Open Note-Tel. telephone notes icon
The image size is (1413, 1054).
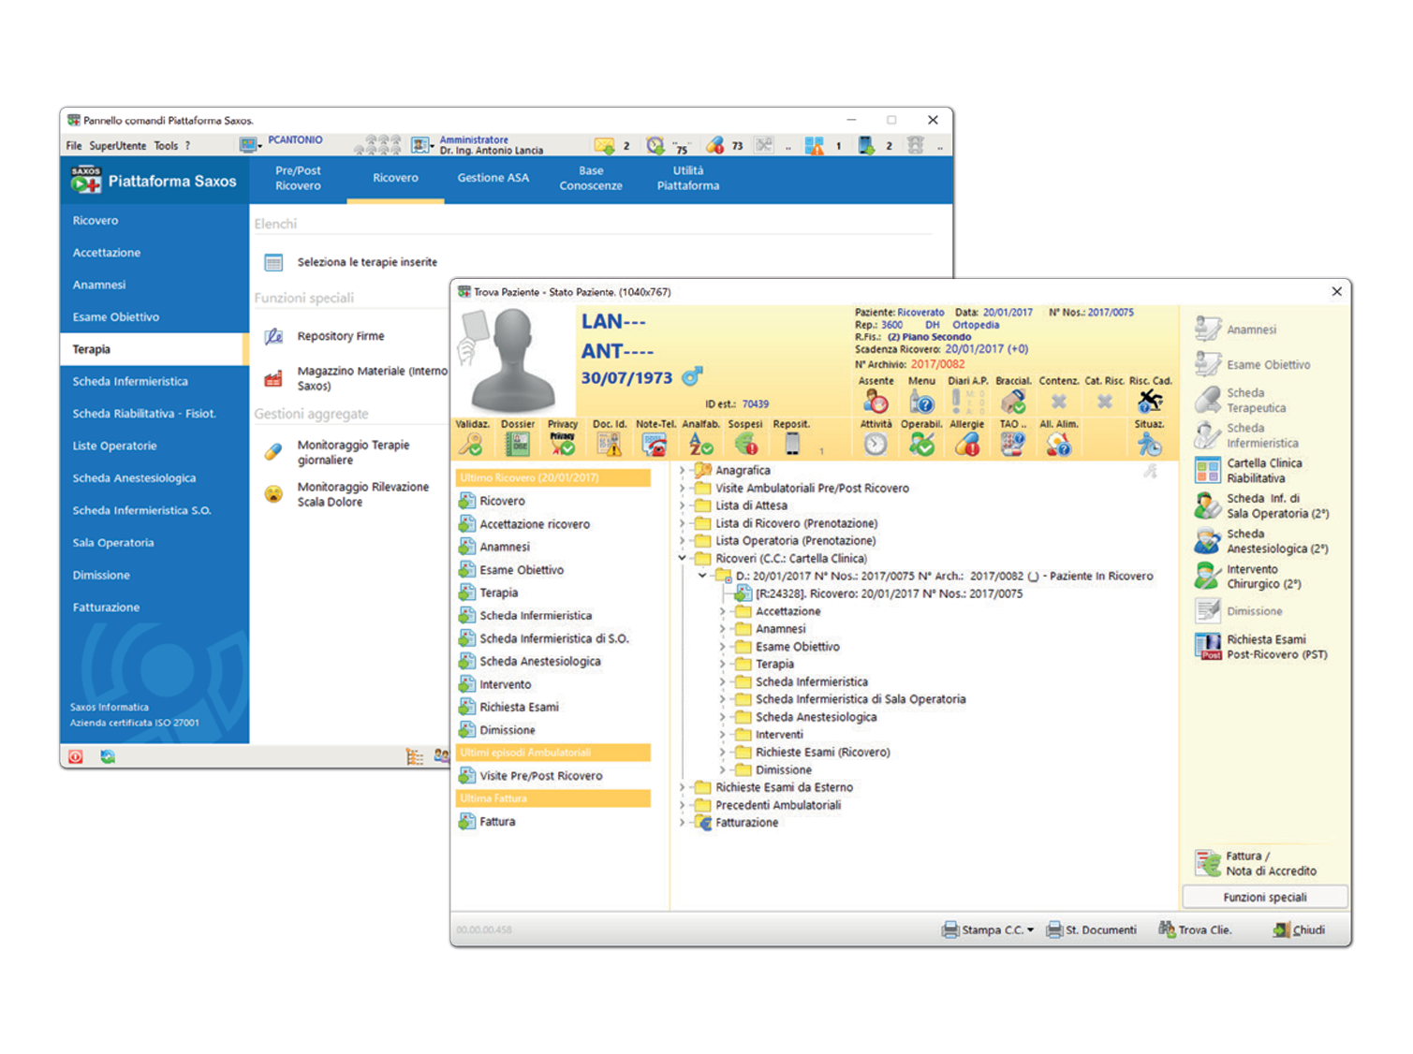click(655, 445)
